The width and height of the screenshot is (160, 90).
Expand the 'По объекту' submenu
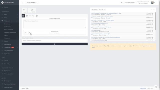[9, 38]
